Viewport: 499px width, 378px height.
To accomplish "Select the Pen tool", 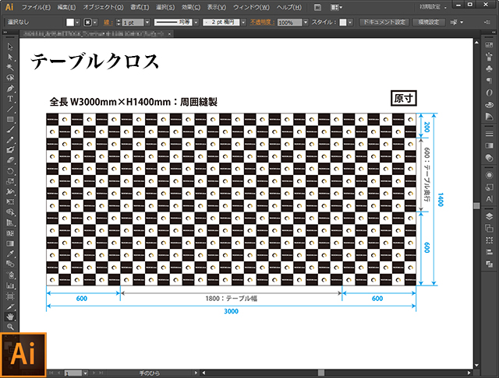I will [x=10, y=88].
